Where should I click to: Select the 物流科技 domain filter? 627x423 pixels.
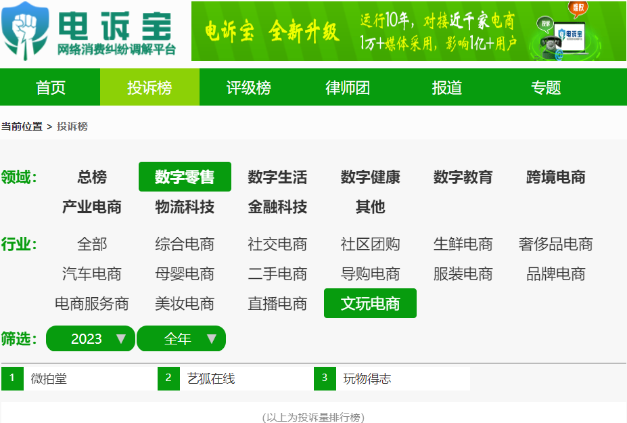pyautogui.click(x=185, y=207)
